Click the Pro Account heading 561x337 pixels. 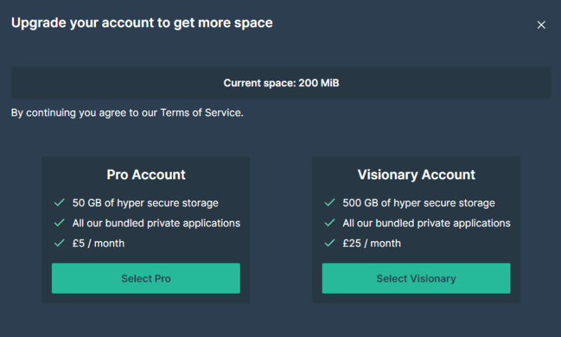click(x=146, y=174)
